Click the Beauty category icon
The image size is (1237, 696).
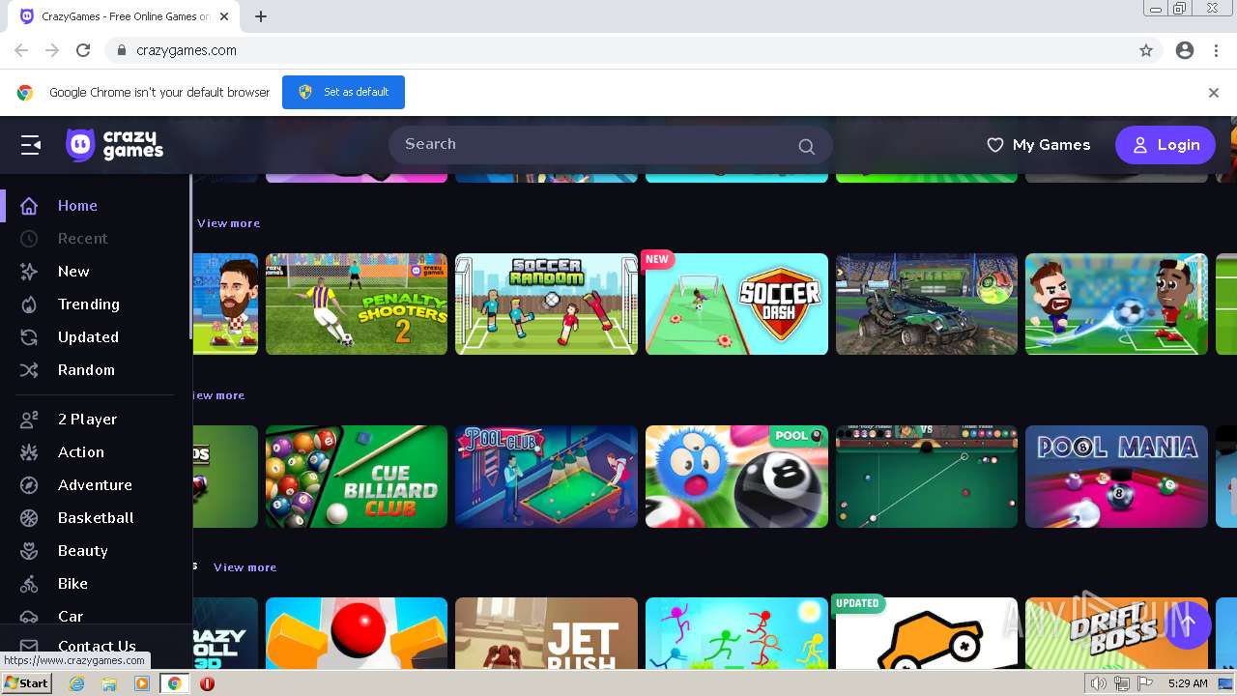(29, 551)
